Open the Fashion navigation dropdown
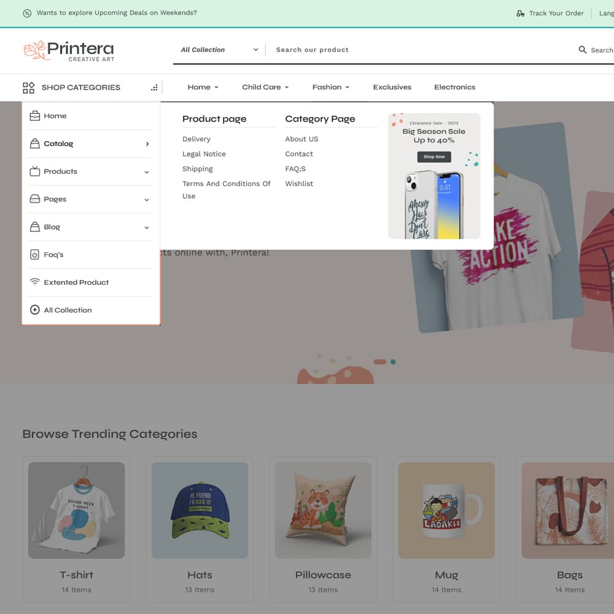This screenshot has height=614, width=614. pos(330,87)
